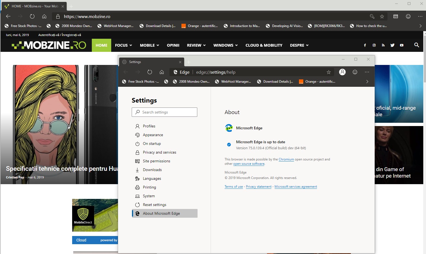Open On startup settings
This screenshot has height=254, width=426.
pos(164,144)
